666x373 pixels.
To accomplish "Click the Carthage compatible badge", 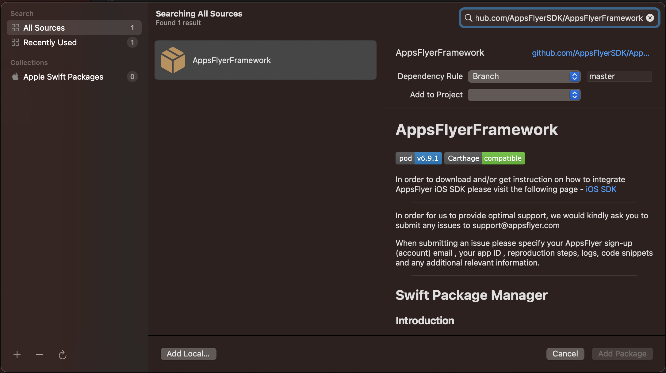I will click(484, 158).
